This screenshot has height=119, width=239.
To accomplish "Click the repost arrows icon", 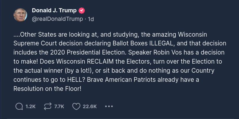I will 48,106.
